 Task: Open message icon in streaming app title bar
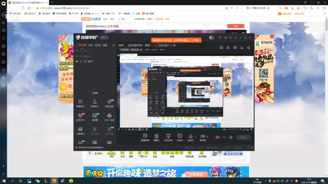click(x=220, y=37)
